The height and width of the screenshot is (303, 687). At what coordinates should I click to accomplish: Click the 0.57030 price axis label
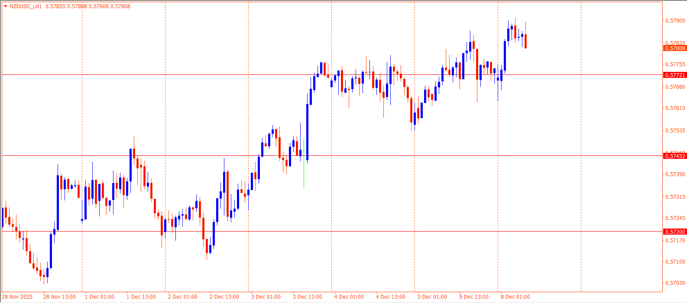coord(675,283)
